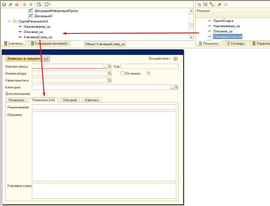The height and width of the screenshot is (206, 270).
Task: Click into the Код input field
Action: 149,67
